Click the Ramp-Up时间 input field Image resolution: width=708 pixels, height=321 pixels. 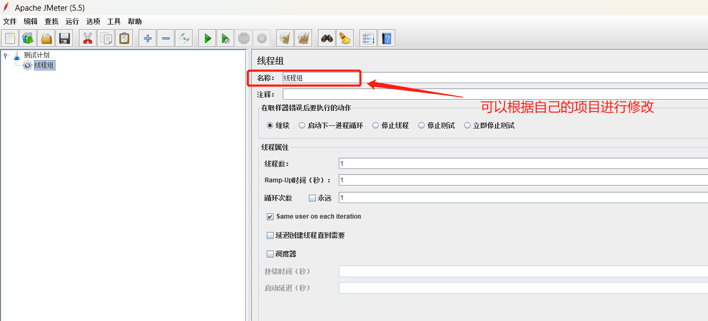(523, 180)
